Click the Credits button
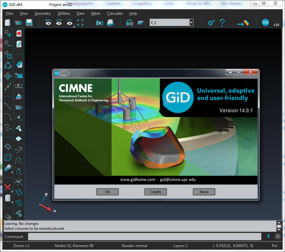Viewport: 285px width, 252px height. (x=156, y=192)
